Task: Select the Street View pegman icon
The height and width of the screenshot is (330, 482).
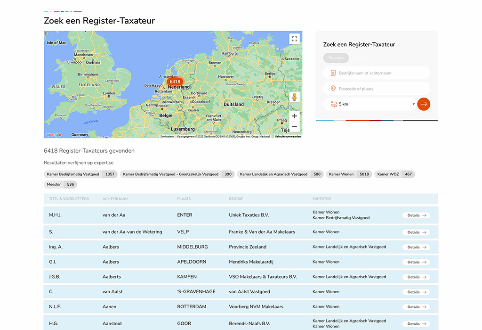Action: click(x=294, y=98)
